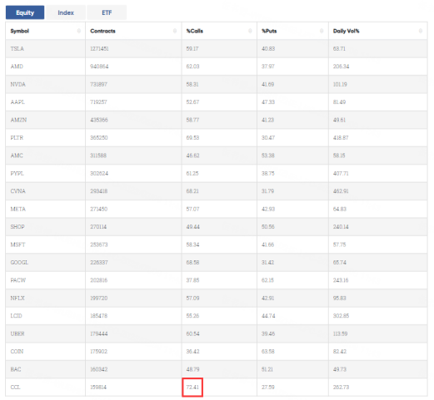This screenshot has height=400, width=434.
Task: Click NVDA contracts value 733897
Action: (98, 84)
